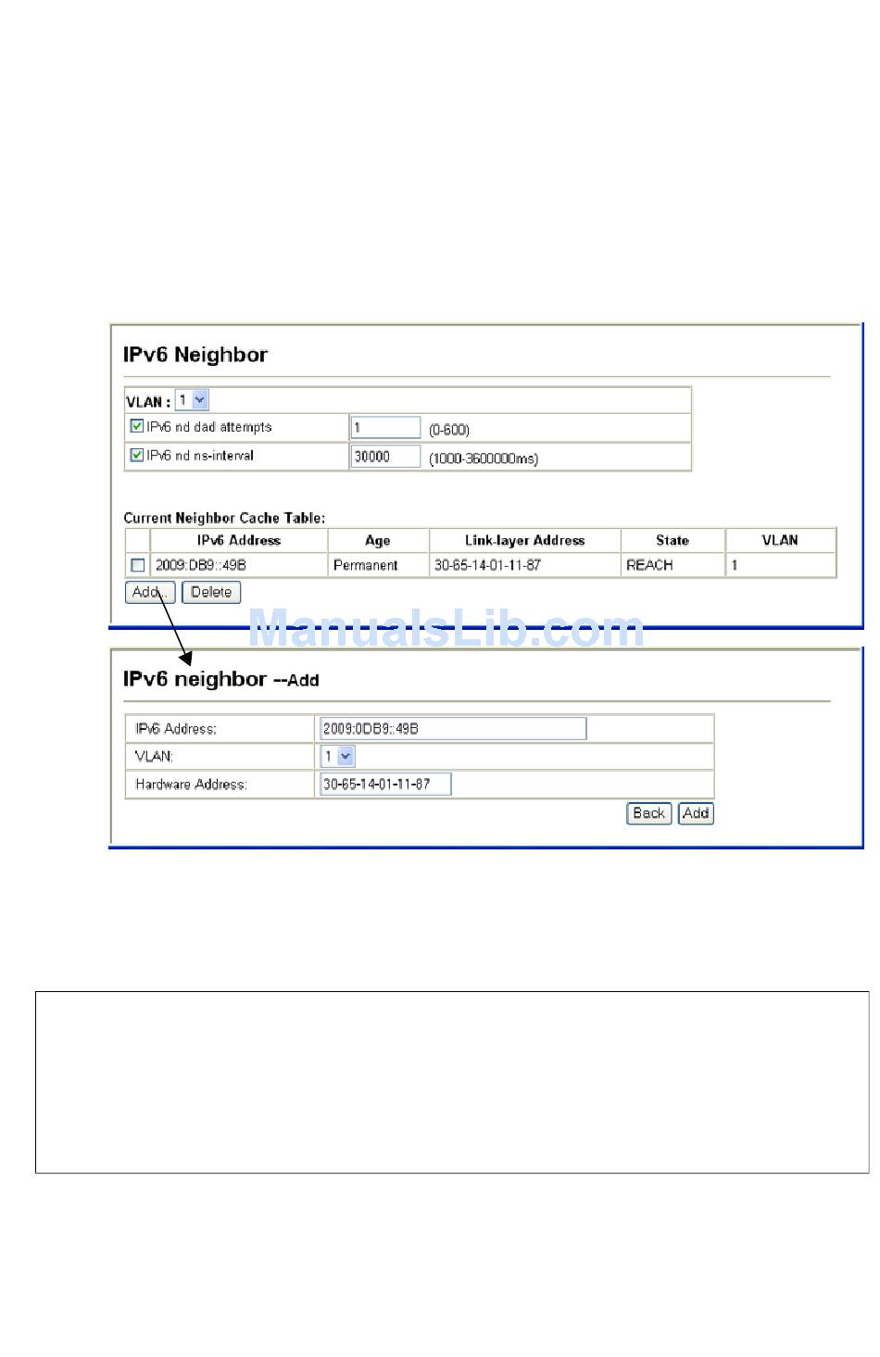880x1357 pixels.
Task: Click the Hardware Address: label
Action: coord(191,785)
